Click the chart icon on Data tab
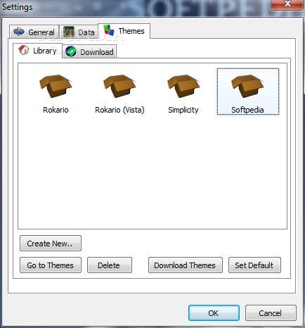 pyautogui.click(x=69, y=32)
